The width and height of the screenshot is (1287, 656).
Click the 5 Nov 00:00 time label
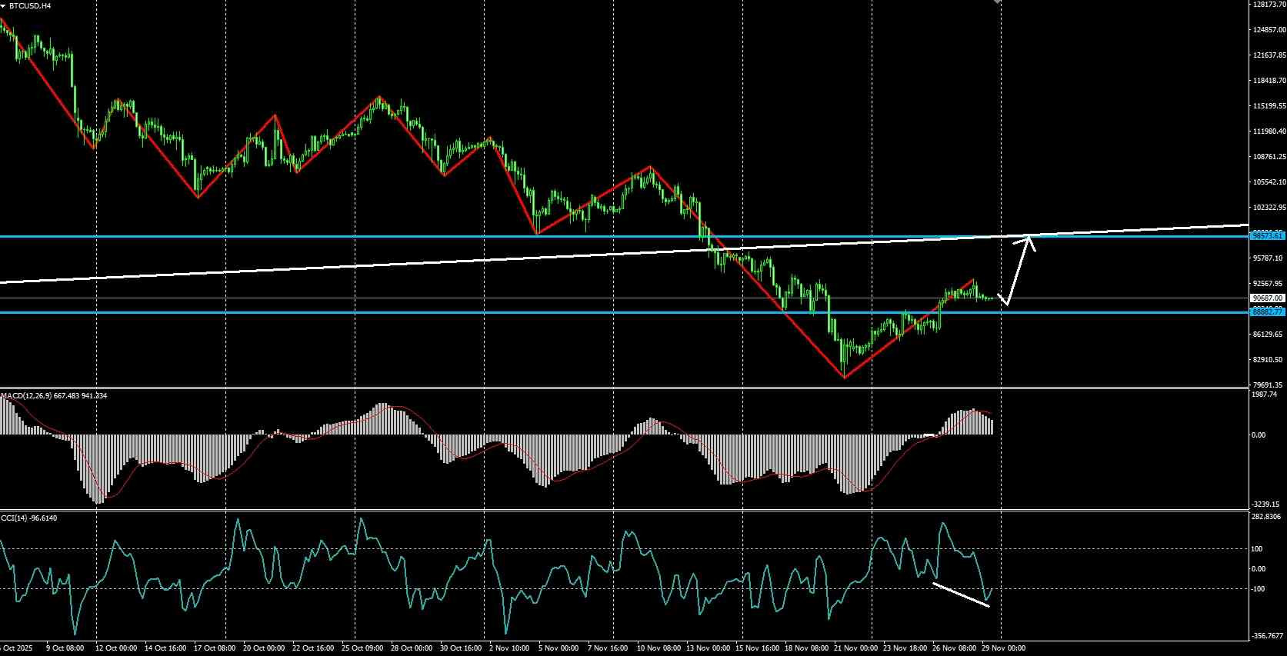pos(559,648)
